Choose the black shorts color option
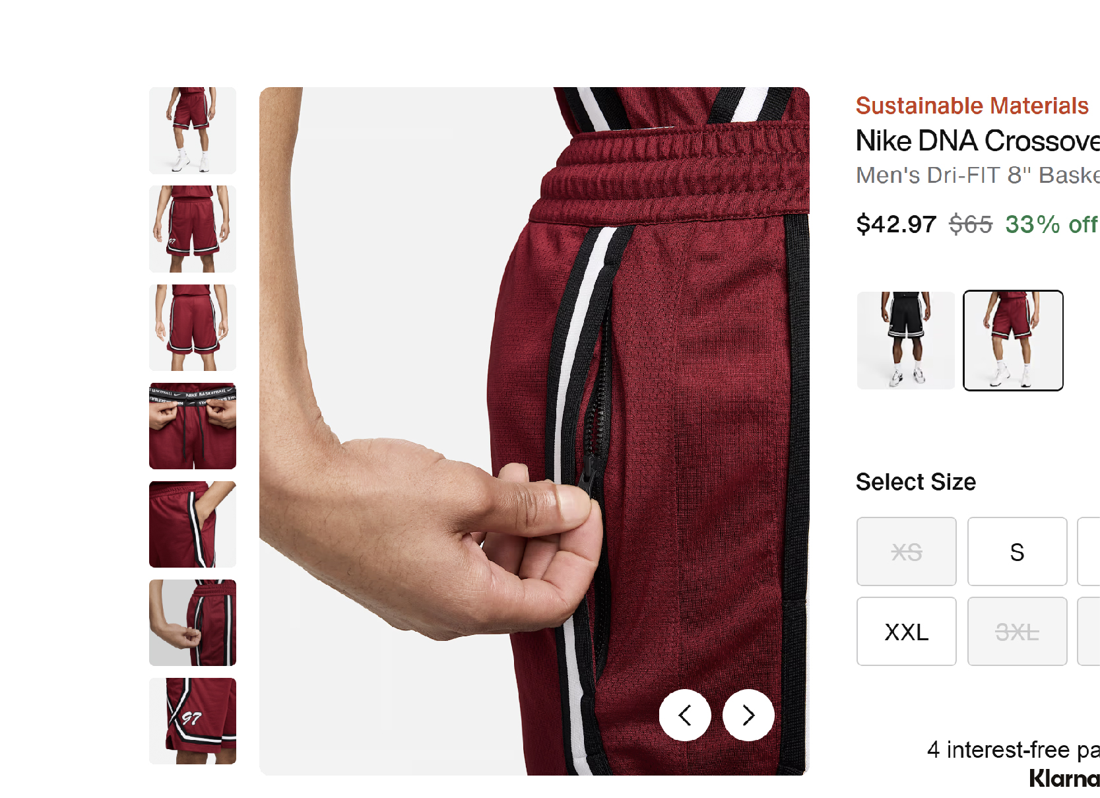The width and height of the screenshot is (1100, 798). tap(906, 341)
